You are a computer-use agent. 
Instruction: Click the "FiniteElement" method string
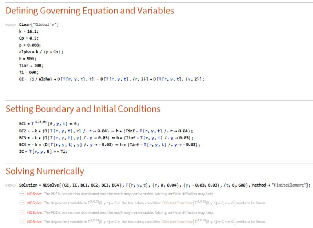point(290,185)
